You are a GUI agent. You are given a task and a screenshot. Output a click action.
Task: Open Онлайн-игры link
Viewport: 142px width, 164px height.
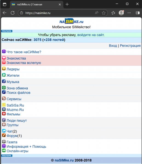coord(18,151)
